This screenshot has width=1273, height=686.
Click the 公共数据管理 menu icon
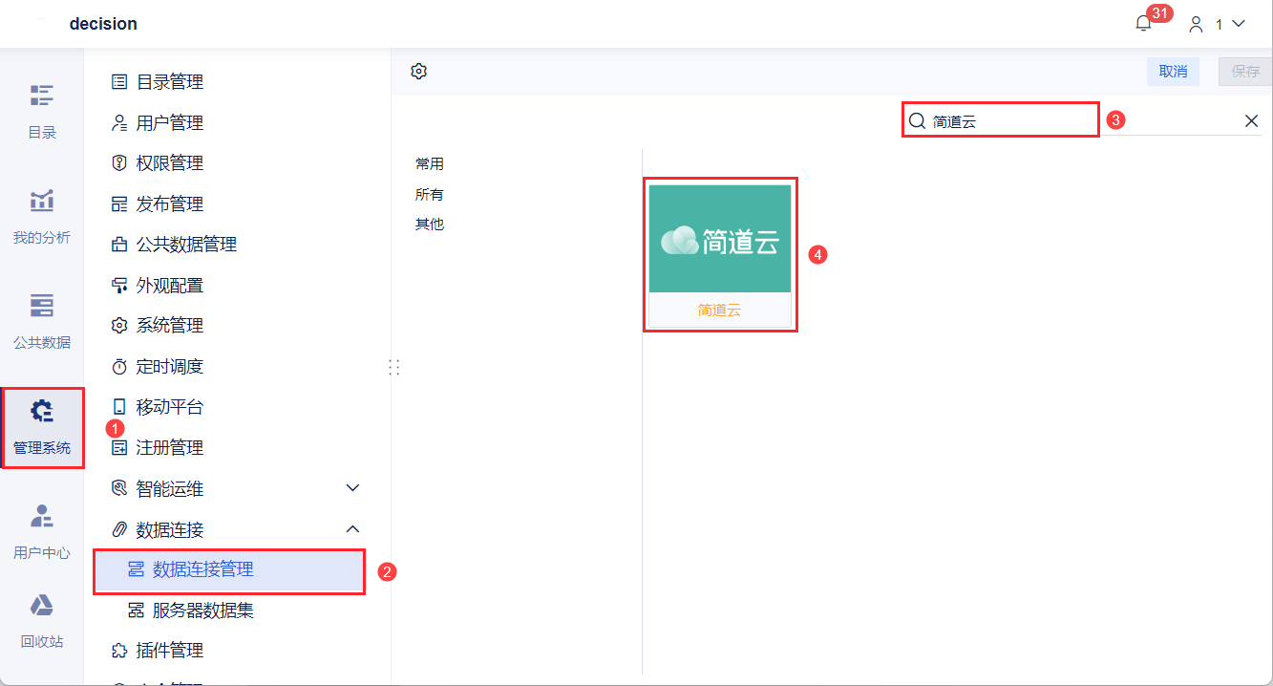119,245
